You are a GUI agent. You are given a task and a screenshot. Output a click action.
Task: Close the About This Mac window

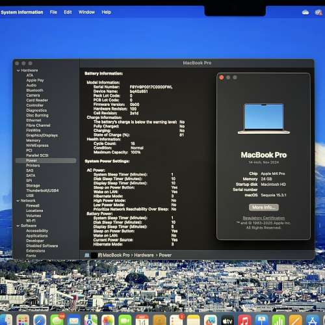click(222, 77)
